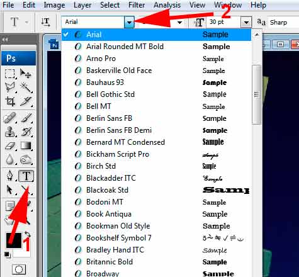
Task: Toggle text orientation button
Action: 45,22
